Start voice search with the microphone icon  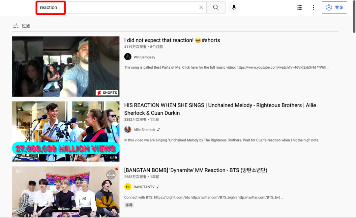[234, 8]
